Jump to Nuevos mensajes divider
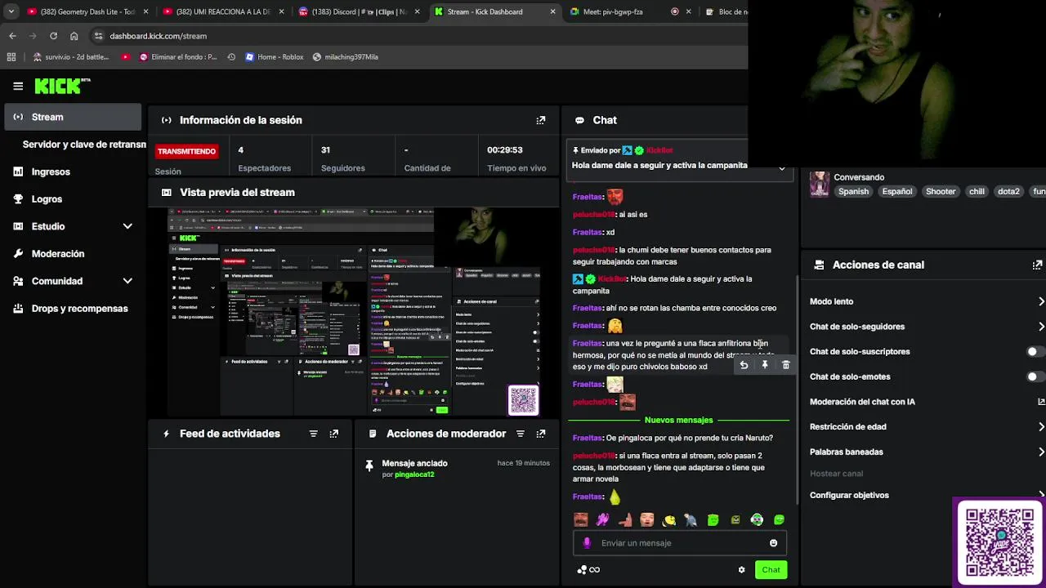This screenshot has height=588, width=1046. point(678,420)
